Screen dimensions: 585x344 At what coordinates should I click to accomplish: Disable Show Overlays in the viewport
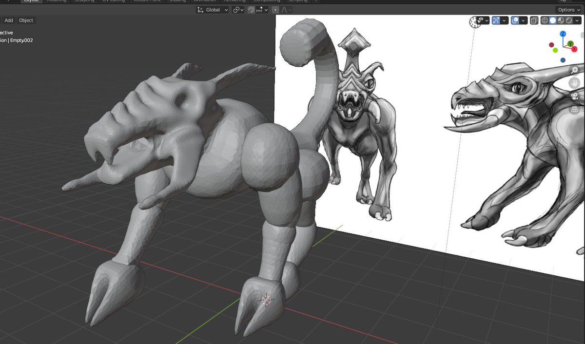pos(515,20)
